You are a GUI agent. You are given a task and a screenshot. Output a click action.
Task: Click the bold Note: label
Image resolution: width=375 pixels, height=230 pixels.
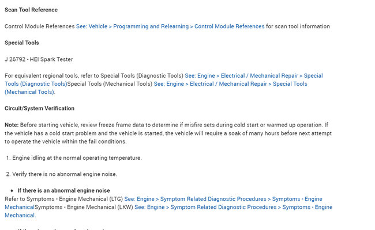(12, 125)
